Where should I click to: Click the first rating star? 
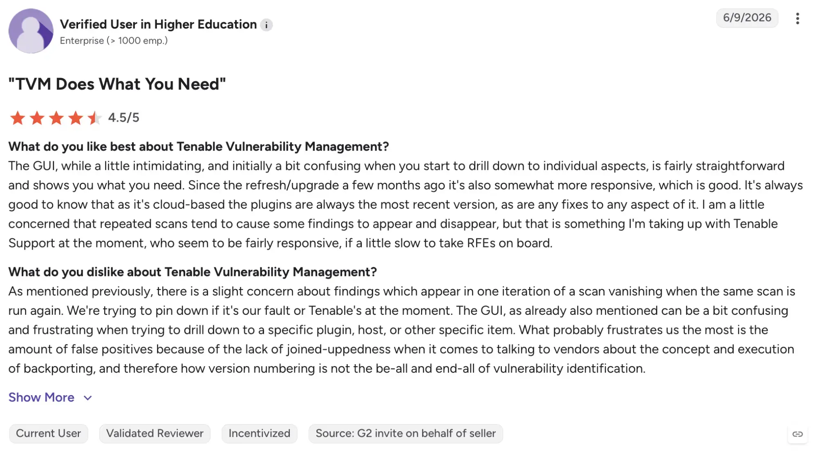click(18, 118)
